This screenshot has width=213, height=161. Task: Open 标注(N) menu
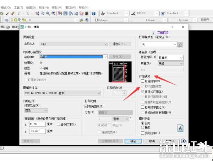click(x=44, y=7)
